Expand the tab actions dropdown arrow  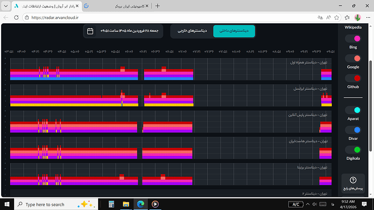(6, 6)
